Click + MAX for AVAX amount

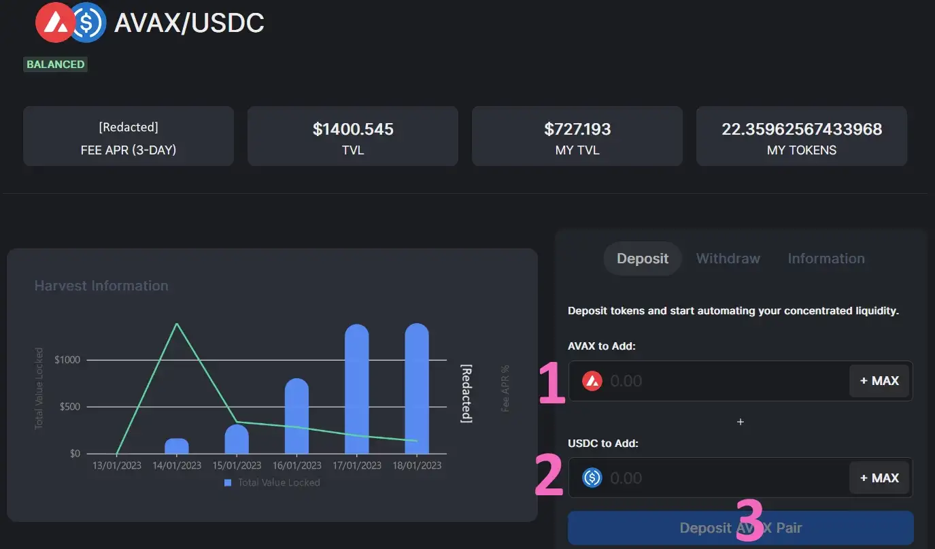click(879, 381)
